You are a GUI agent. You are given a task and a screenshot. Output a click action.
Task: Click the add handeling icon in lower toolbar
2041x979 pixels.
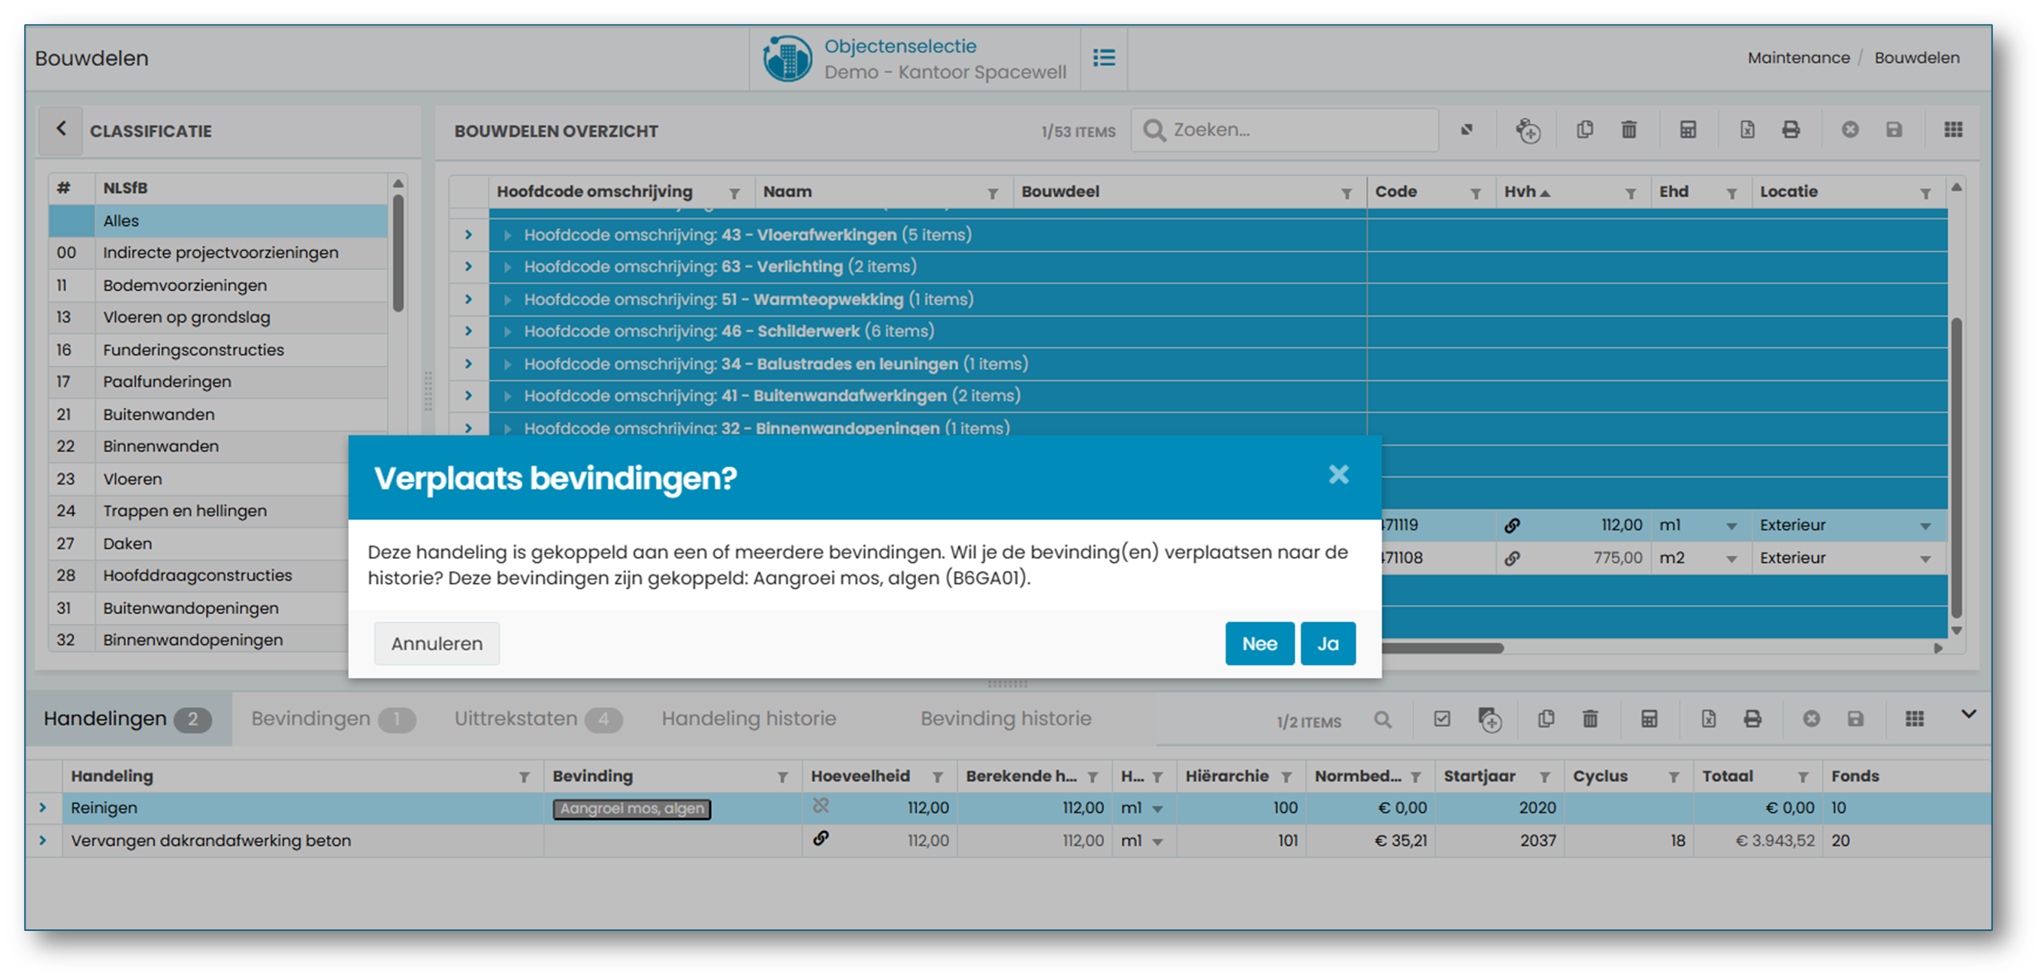[x=1489, y=720]
